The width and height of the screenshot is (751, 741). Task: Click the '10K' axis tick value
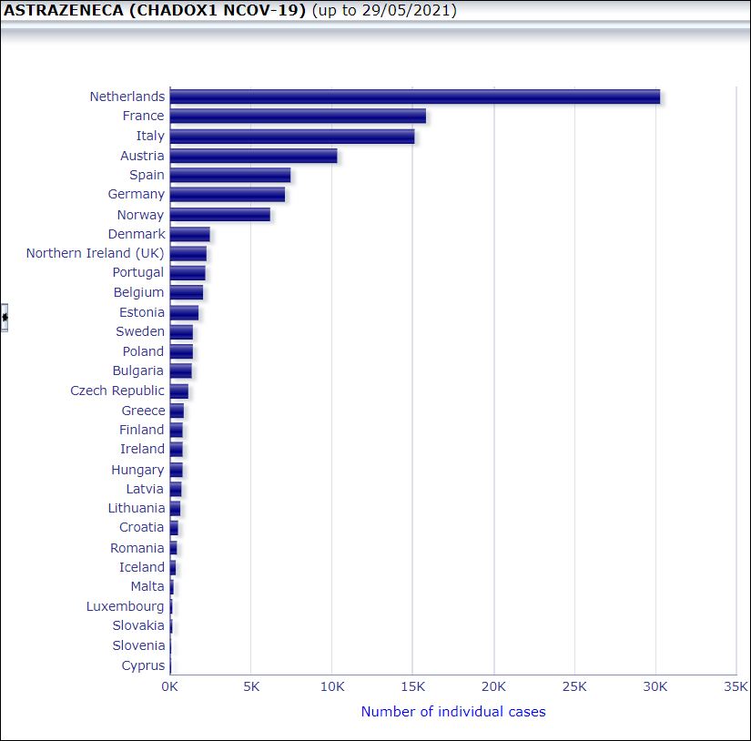click(x=332, y=687)
